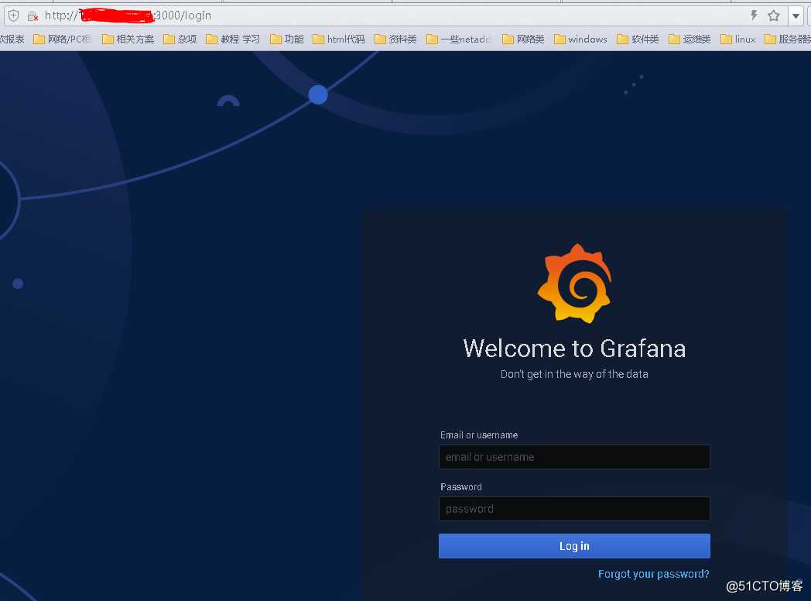Viewport: 811px width, 601px height.
Task: Bookmark this page with the star icon
Action: [x=774, y=15]
